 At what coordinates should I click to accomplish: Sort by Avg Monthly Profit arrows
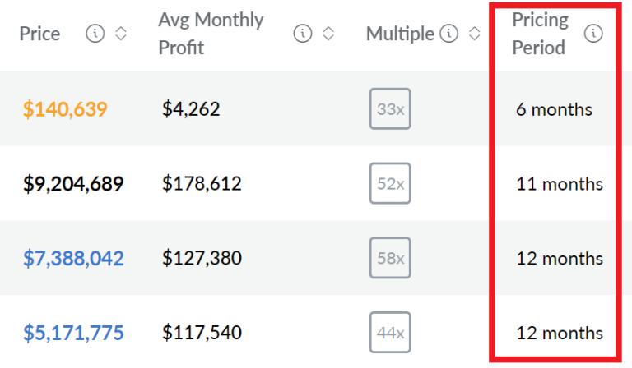click(328, 34)
